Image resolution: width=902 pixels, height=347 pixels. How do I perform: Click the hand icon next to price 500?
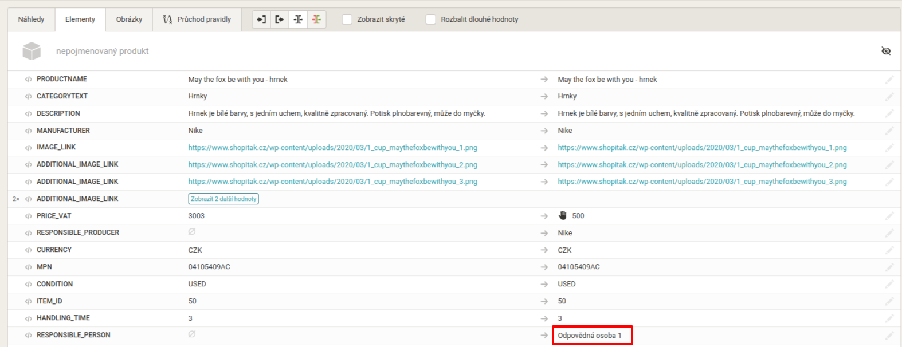pyautogui.click(x=563, y=216)
